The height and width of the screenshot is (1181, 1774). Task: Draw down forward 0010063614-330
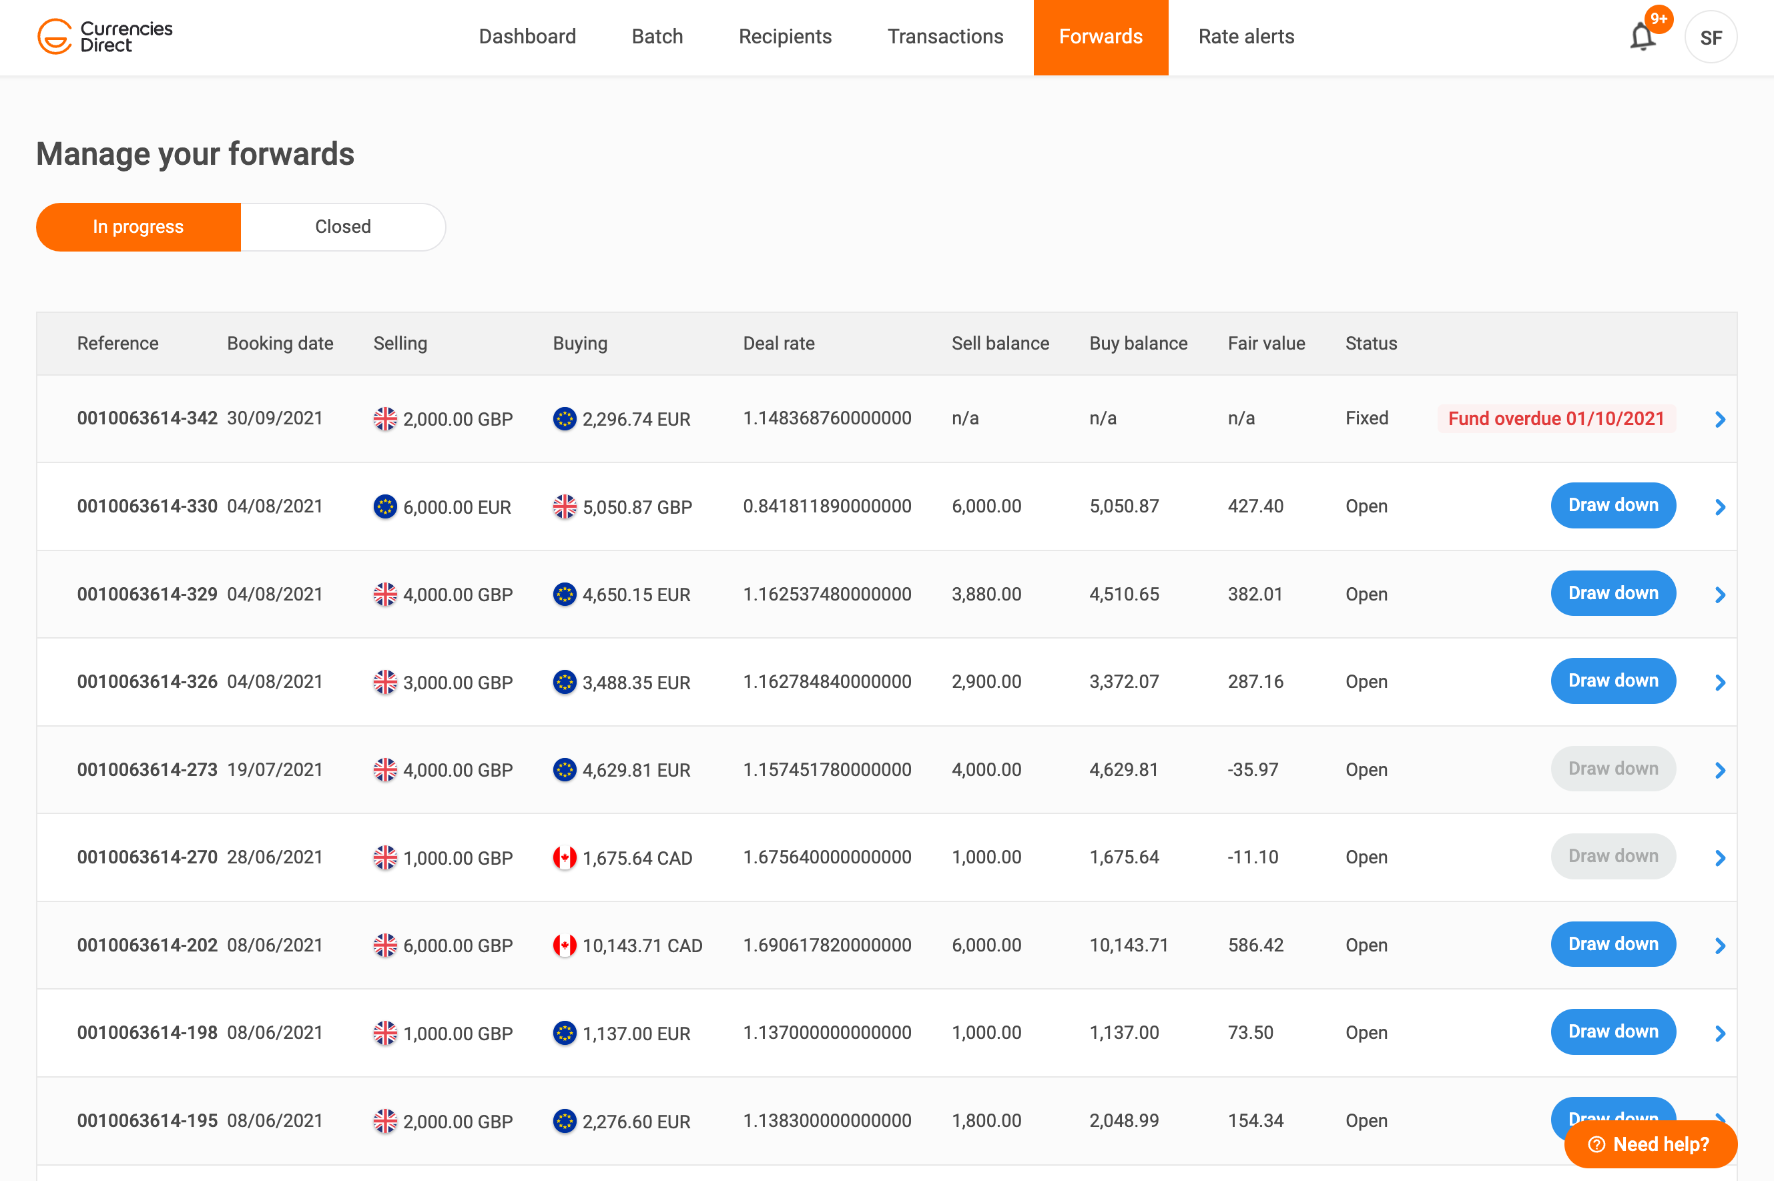[1612, 505]
